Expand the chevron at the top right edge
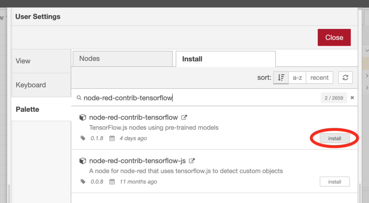 click(x=367, y=50)
